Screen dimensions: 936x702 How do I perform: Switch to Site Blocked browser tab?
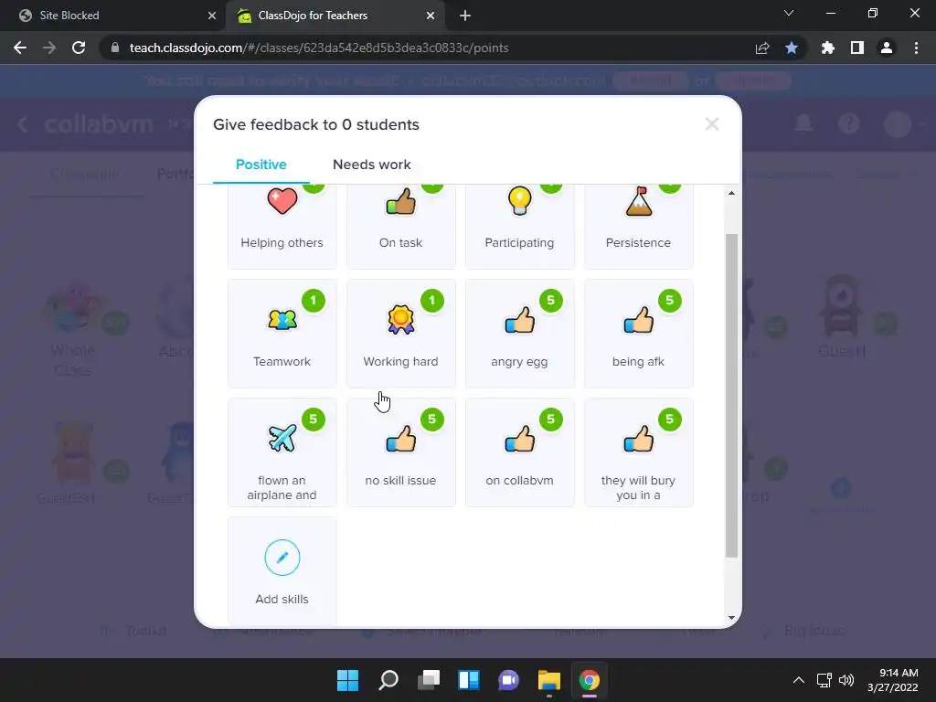[112, 16]
